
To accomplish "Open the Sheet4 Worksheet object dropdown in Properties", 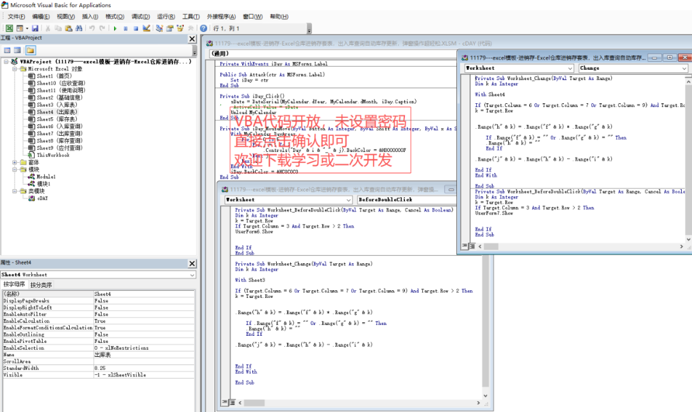I will coord(192,274).
